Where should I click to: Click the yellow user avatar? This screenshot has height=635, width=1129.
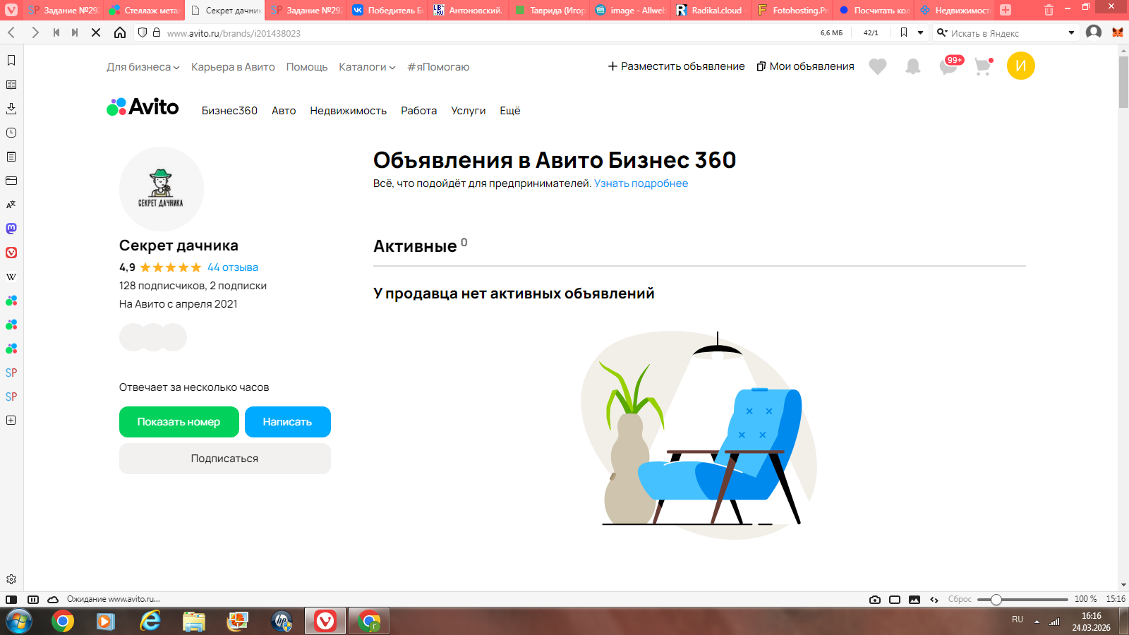pos(1021,66)
